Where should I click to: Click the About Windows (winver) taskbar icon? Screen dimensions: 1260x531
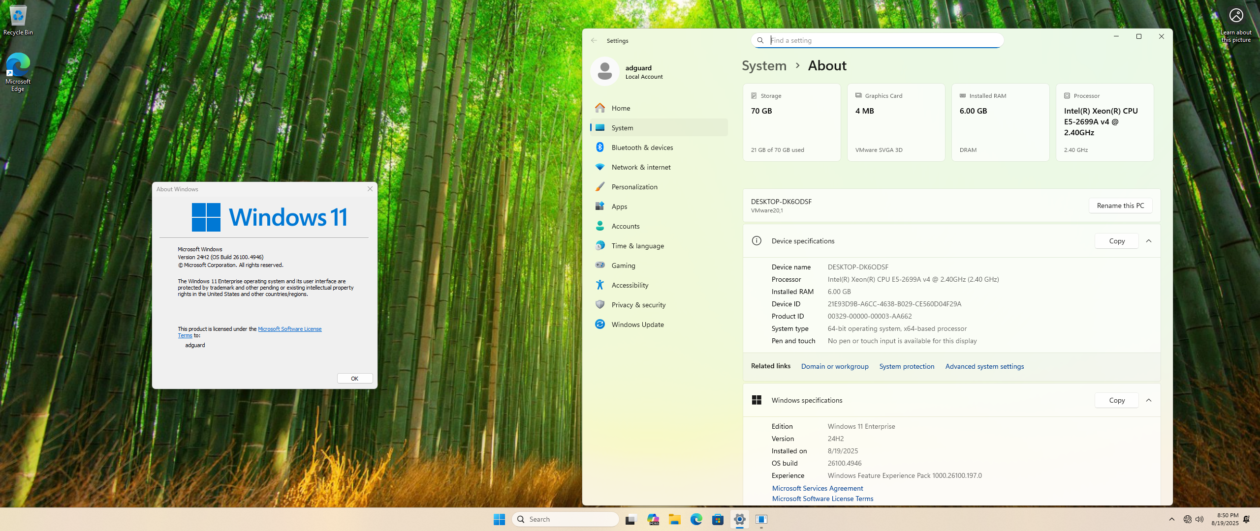pos(761,519)
